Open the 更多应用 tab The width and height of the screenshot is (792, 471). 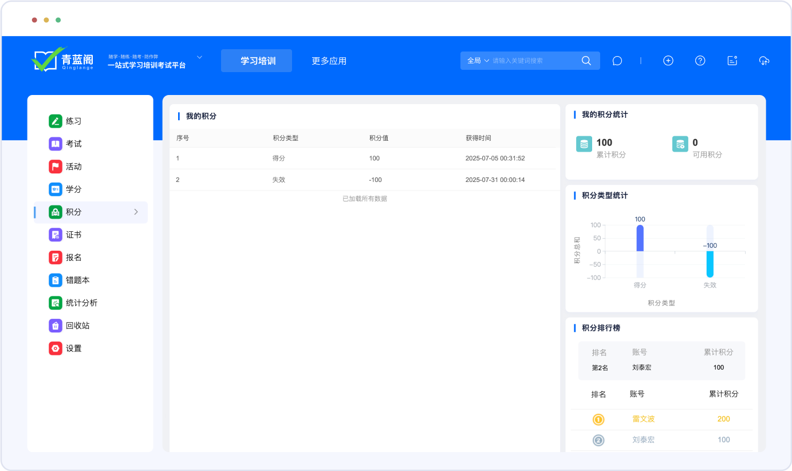pyautogui.click(x=329, y=61)
